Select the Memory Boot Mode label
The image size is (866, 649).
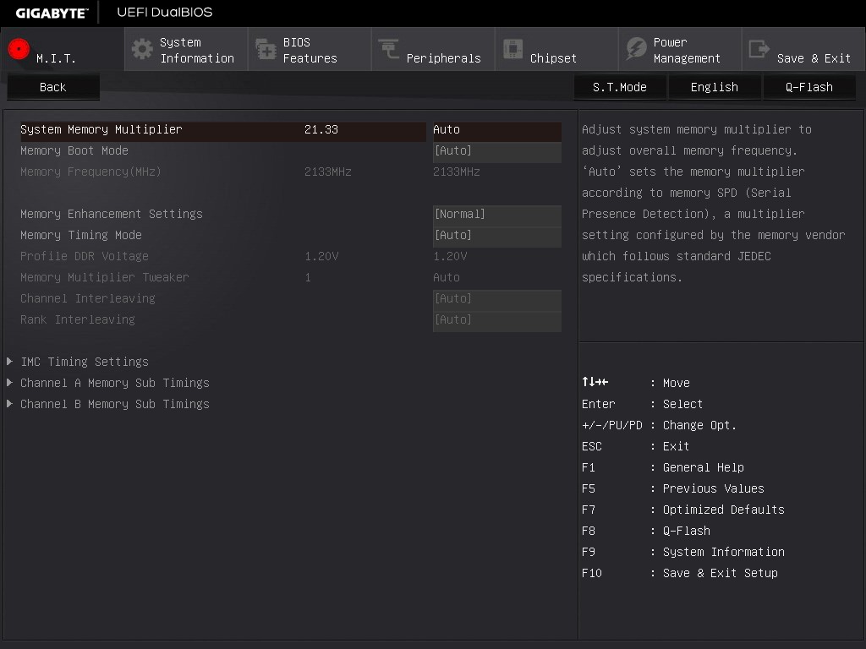(74, 150)
